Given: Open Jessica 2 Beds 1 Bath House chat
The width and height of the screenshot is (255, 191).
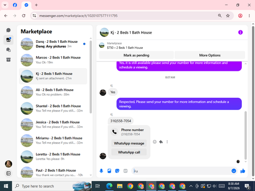Looking at the screenshot, I should pos(53,124).
